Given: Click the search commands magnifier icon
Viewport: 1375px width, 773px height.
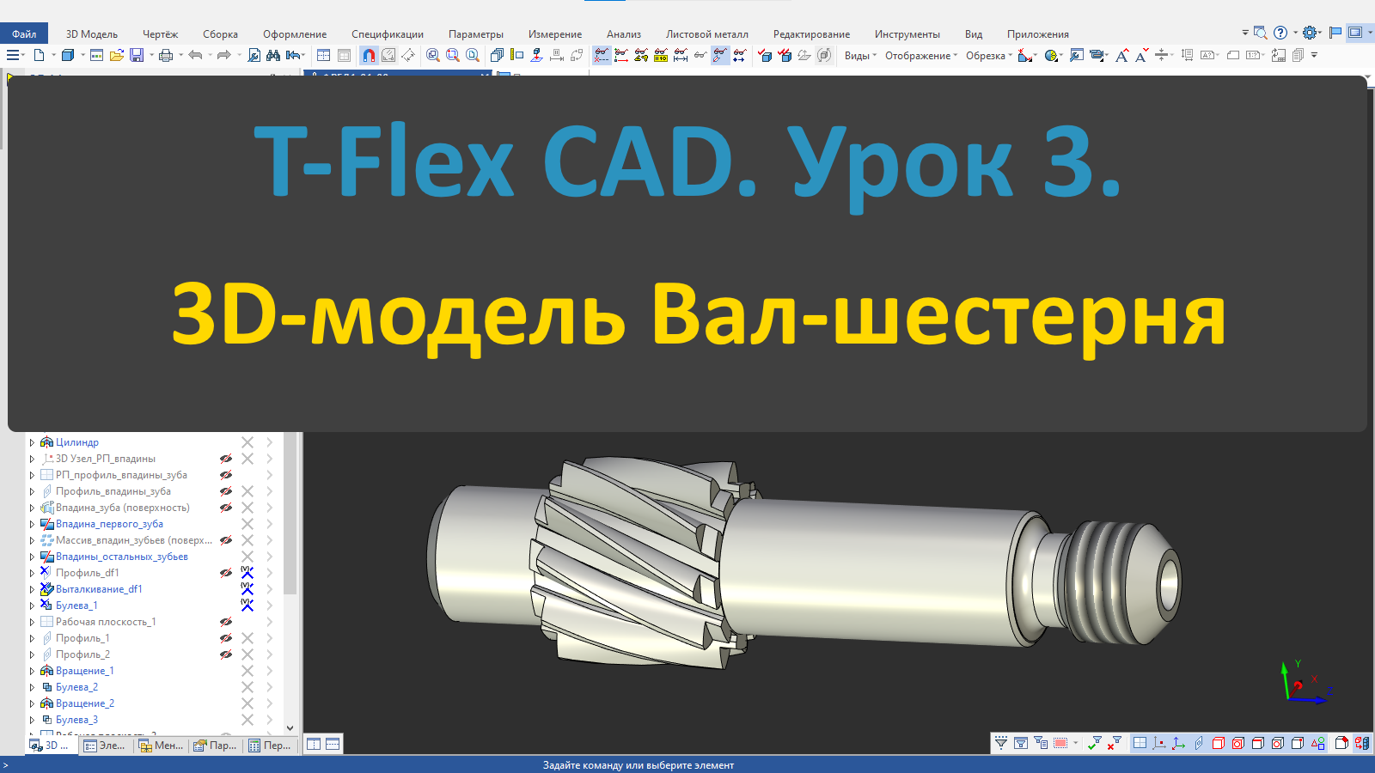Looking at the screenshot, I should click(1260, 33).
